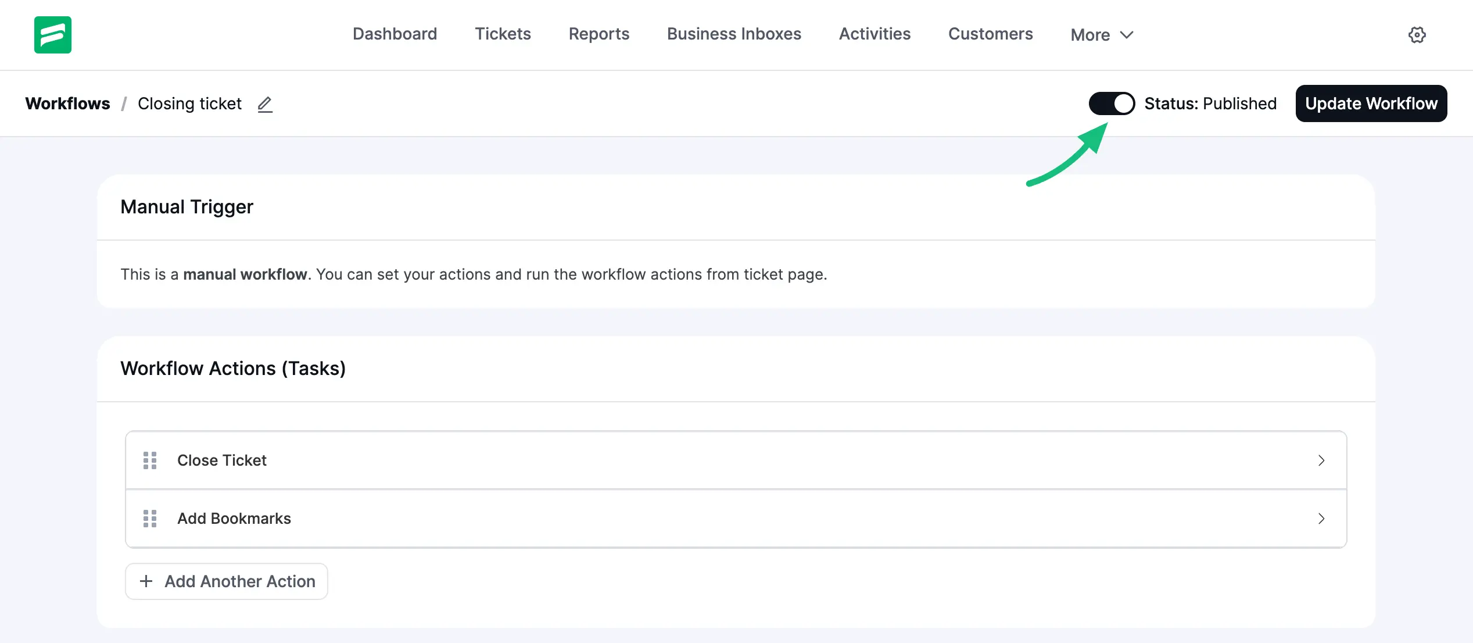Image resolution: width=1473 pixels, height=643 pixels.
Task: Go to the Activities page
Action: [874, 34]
